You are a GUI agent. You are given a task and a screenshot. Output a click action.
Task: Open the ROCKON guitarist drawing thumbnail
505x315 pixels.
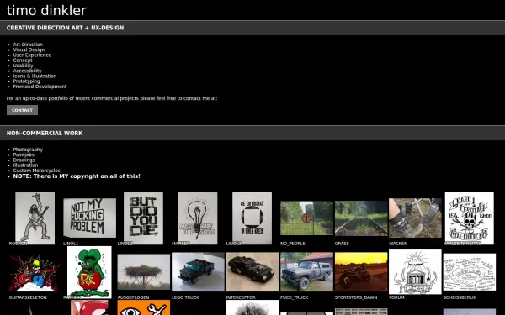point(35,218)
